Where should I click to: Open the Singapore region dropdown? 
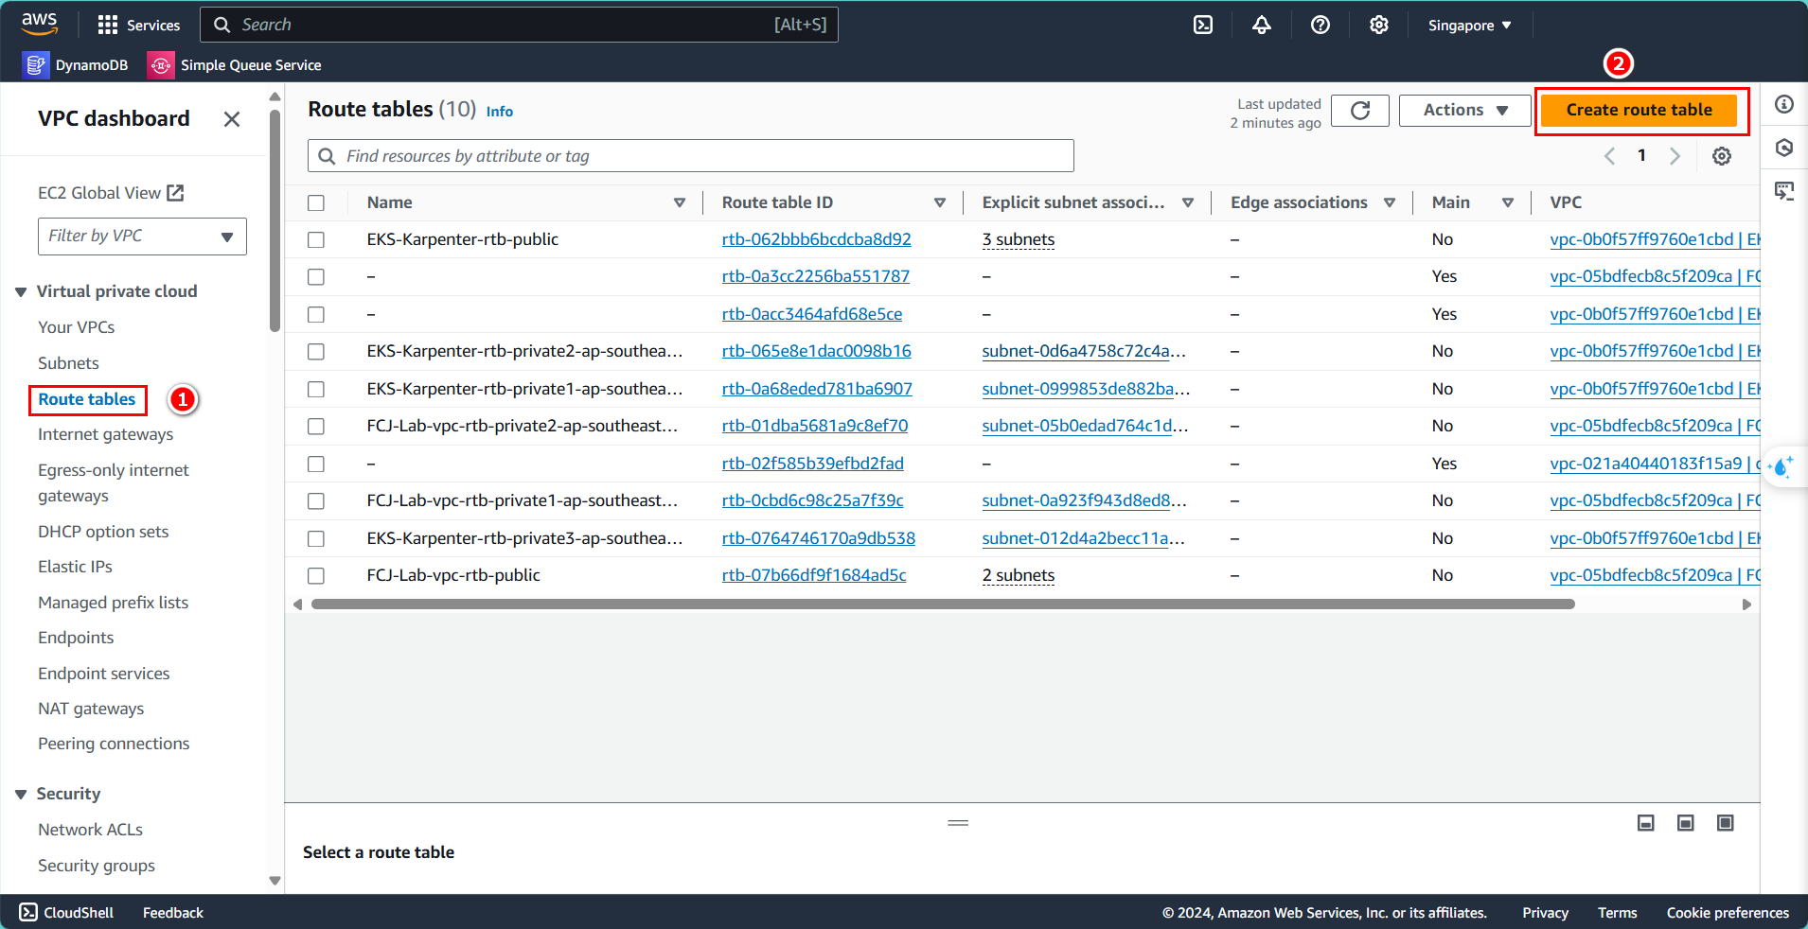point(1469,26)
